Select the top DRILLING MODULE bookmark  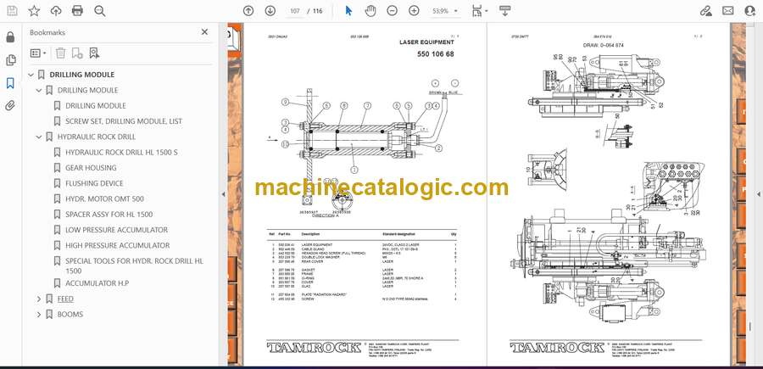coord(81,75)
